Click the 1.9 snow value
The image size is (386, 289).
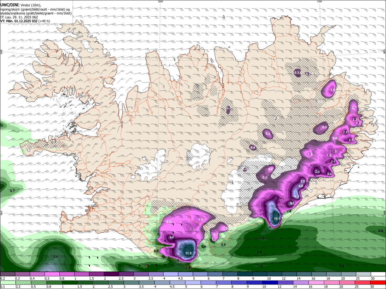tap(334, 151)
